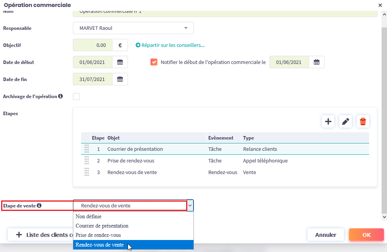Image resolution: width=387 pixels, height=252 pixels.
Task: Click the Objectif amount input field
Action: pos(93,45)
